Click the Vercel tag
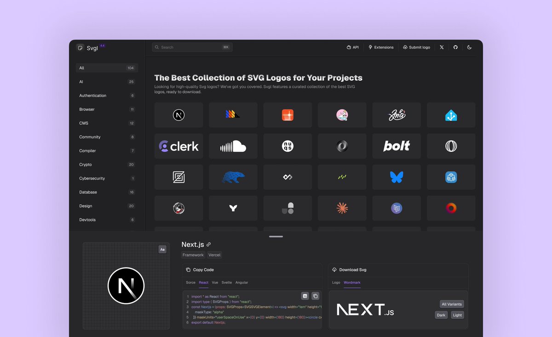552x337 pixels. [x=214, y=255]
